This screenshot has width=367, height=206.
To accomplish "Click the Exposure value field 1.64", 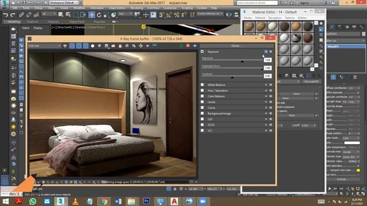I will pyautogui.click(x=268, y=60).
